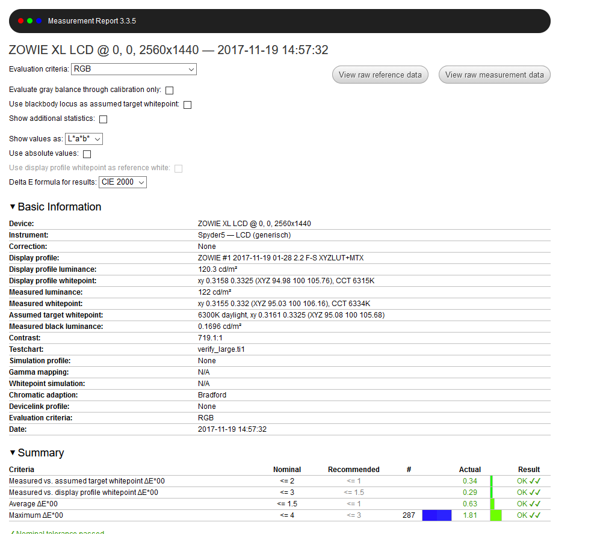Screen dimensions: 597x534
Task: Click Measured vs. display profile whitepoint label
Action: click(84, 492)
